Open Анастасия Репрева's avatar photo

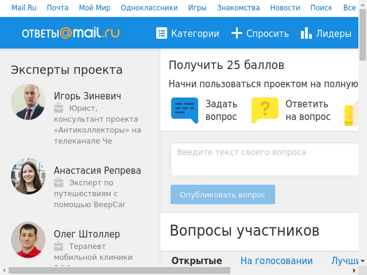[28, 176]
